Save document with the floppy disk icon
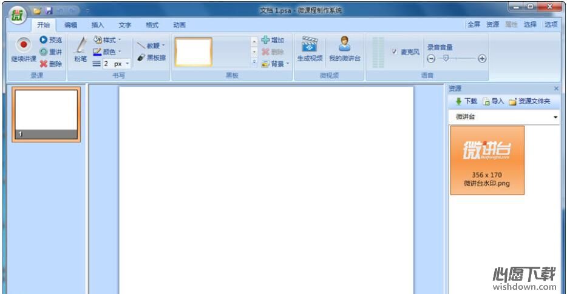 coord(49,11)
